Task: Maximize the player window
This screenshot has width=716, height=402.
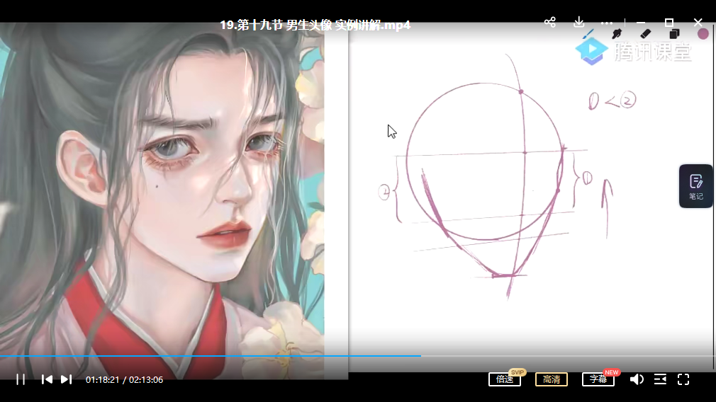Action: click(x=669, y=23)
